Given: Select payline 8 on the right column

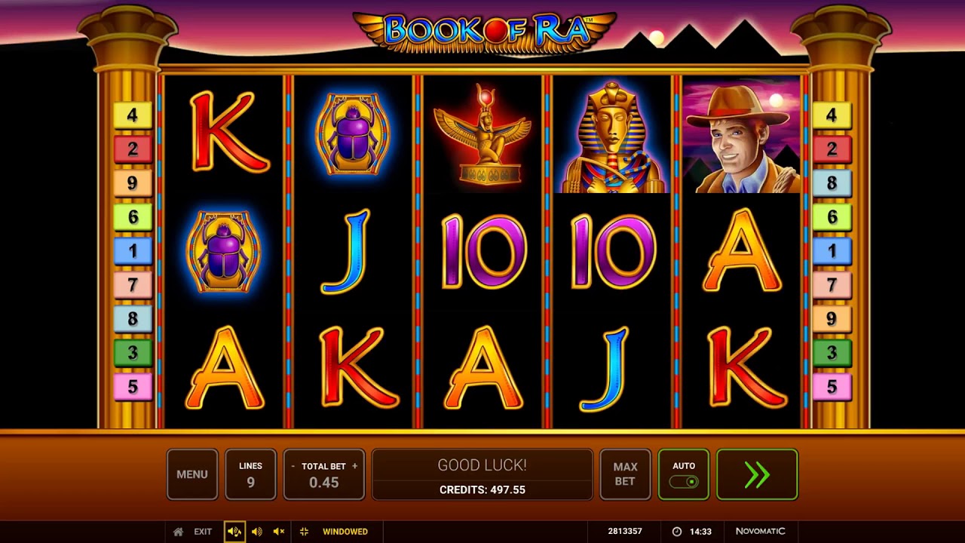Looking at the screenshot, I should [x=832, y=183].
